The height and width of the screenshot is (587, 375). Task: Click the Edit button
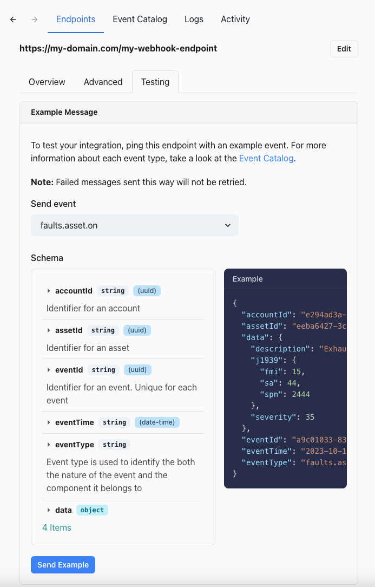tap(344, 49)
